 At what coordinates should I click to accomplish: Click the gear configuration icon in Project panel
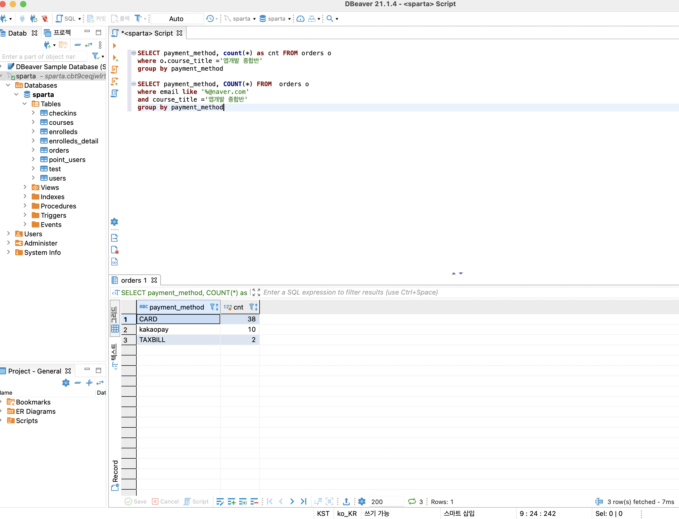click(x=66, y=383)
